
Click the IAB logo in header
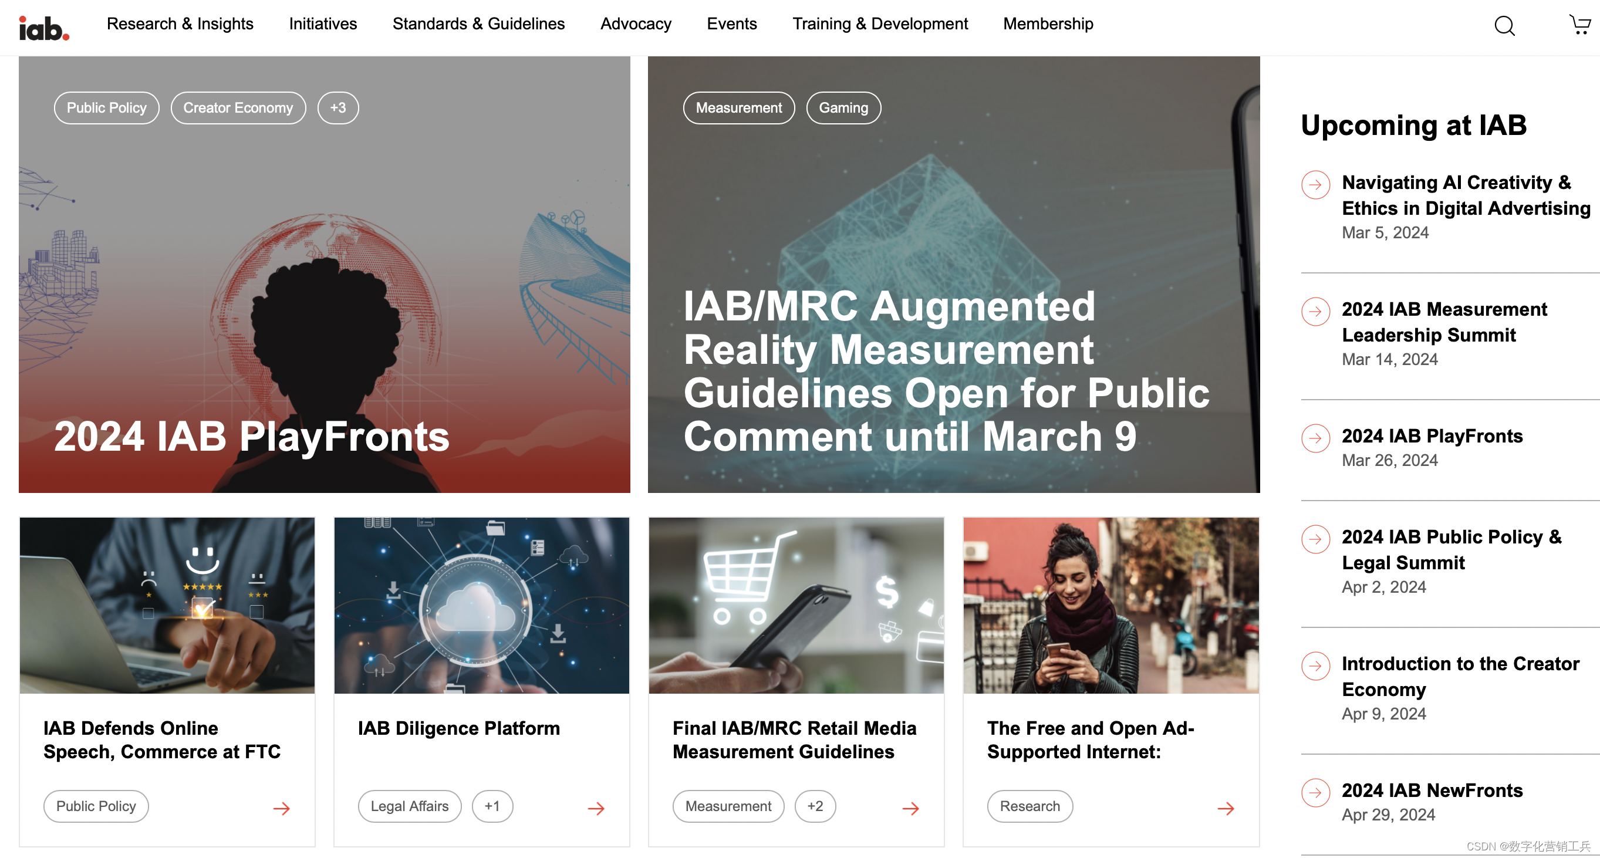[43, 28]
